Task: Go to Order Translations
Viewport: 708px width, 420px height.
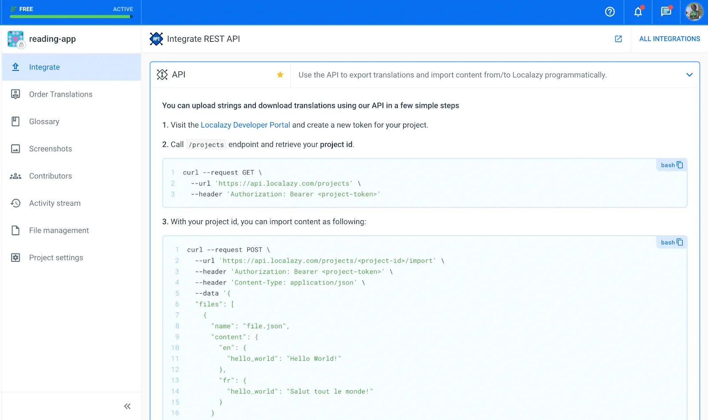Action: tap(61, 94)
